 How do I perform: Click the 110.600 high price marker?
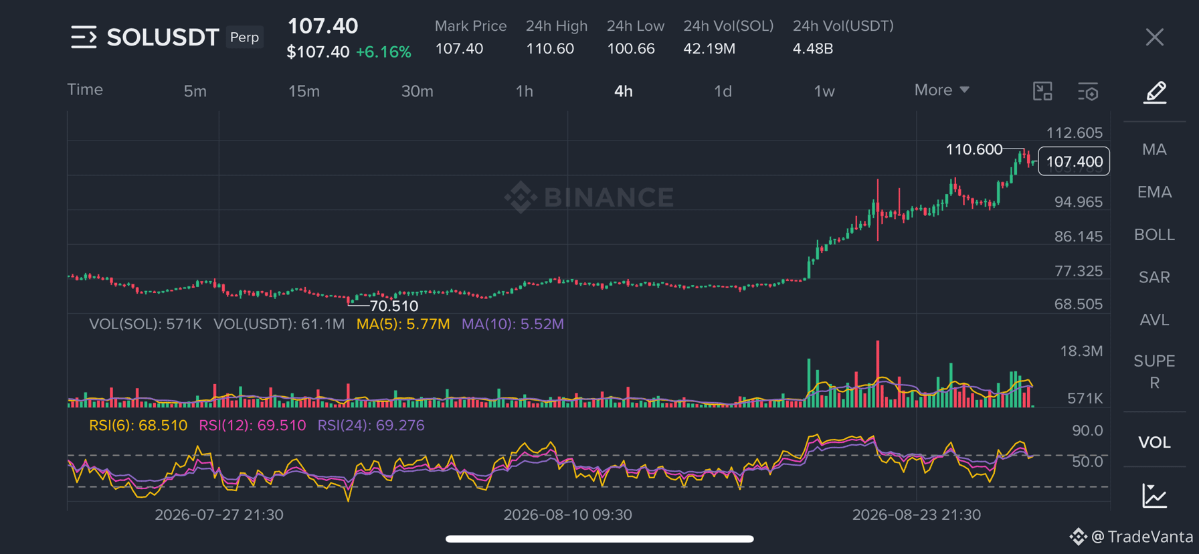[974, 149]
